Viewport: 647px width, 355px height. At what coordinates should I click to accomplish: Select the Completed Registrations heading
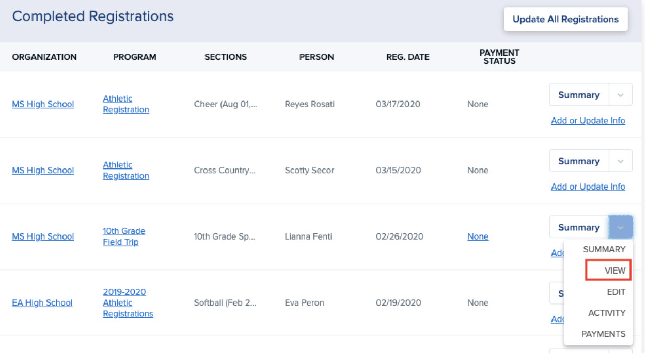93,16
